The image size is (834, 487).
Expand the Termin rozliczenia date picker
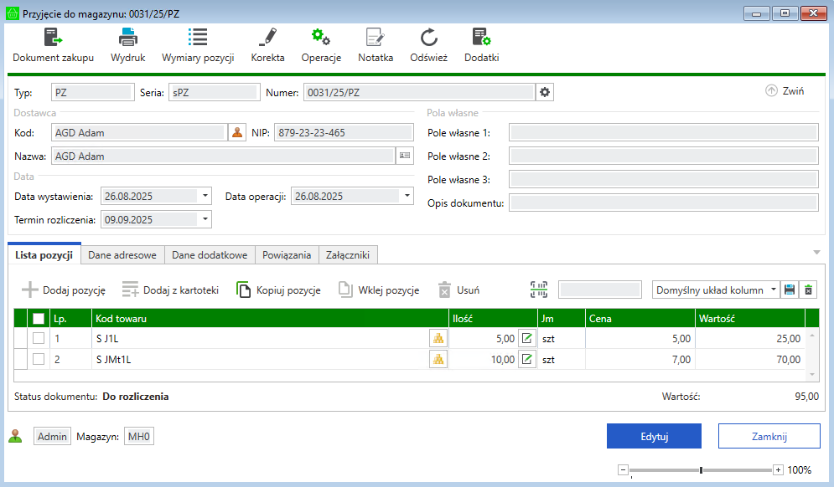[x=205, y=220]
